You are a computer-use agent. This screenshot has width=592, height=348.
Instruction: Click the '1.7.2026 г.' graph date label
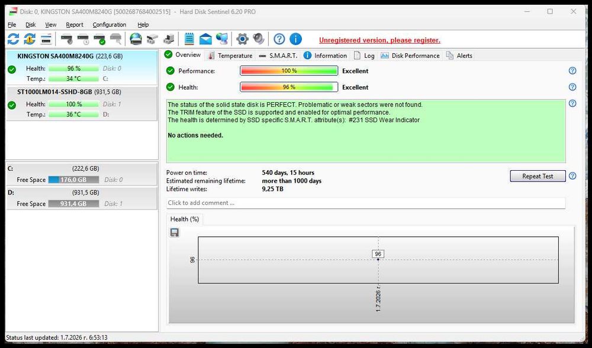tap(378, 298)
